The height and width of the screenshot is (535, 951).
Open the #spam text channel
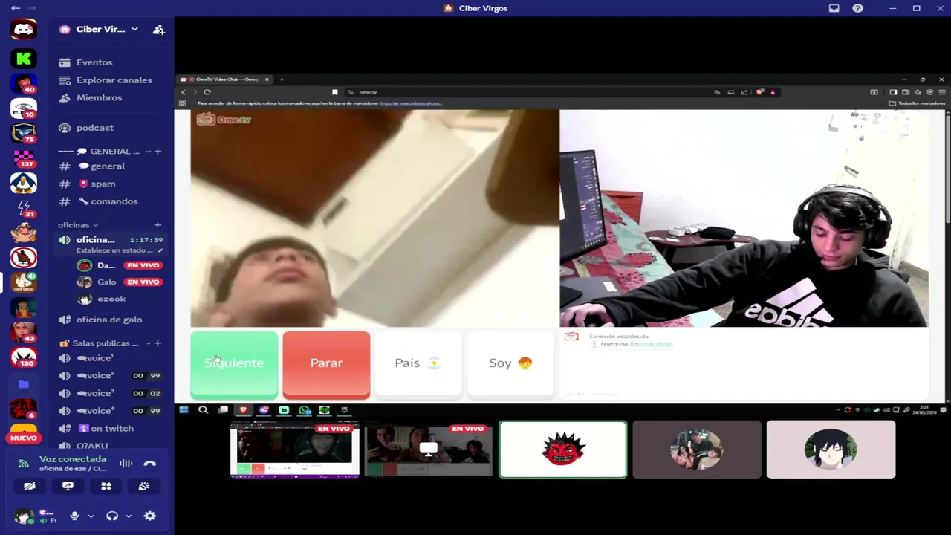[103, 184]
